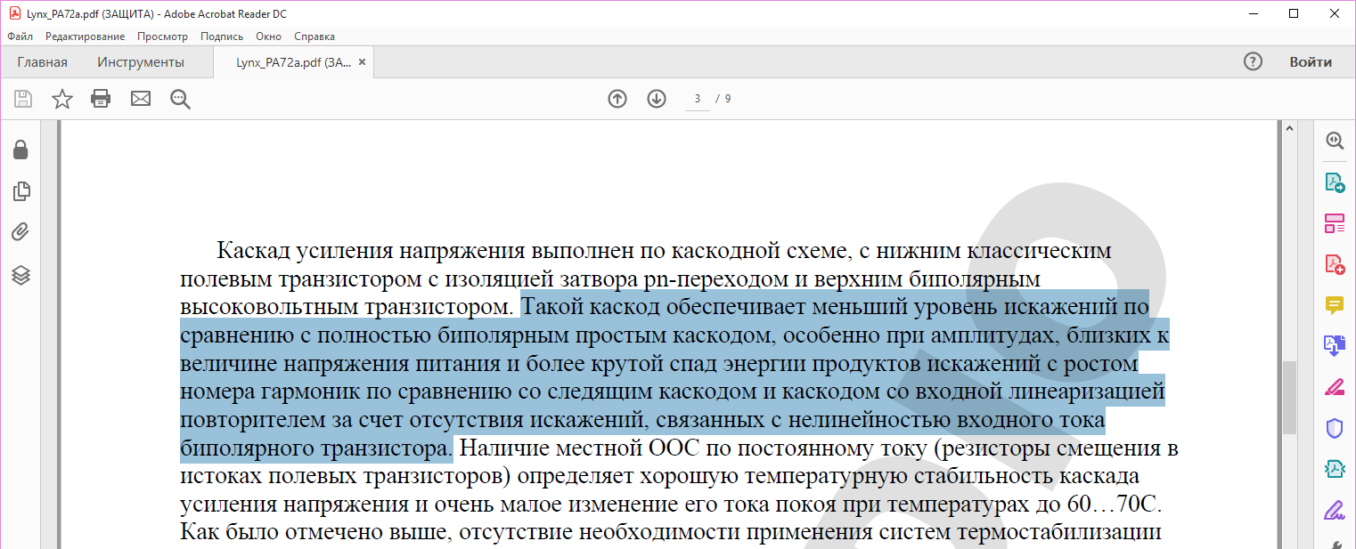The width and height of the screenshot is (1356, 549).
Task: Open the Fill & Sign pen tool
Action: coord(1334,511)
